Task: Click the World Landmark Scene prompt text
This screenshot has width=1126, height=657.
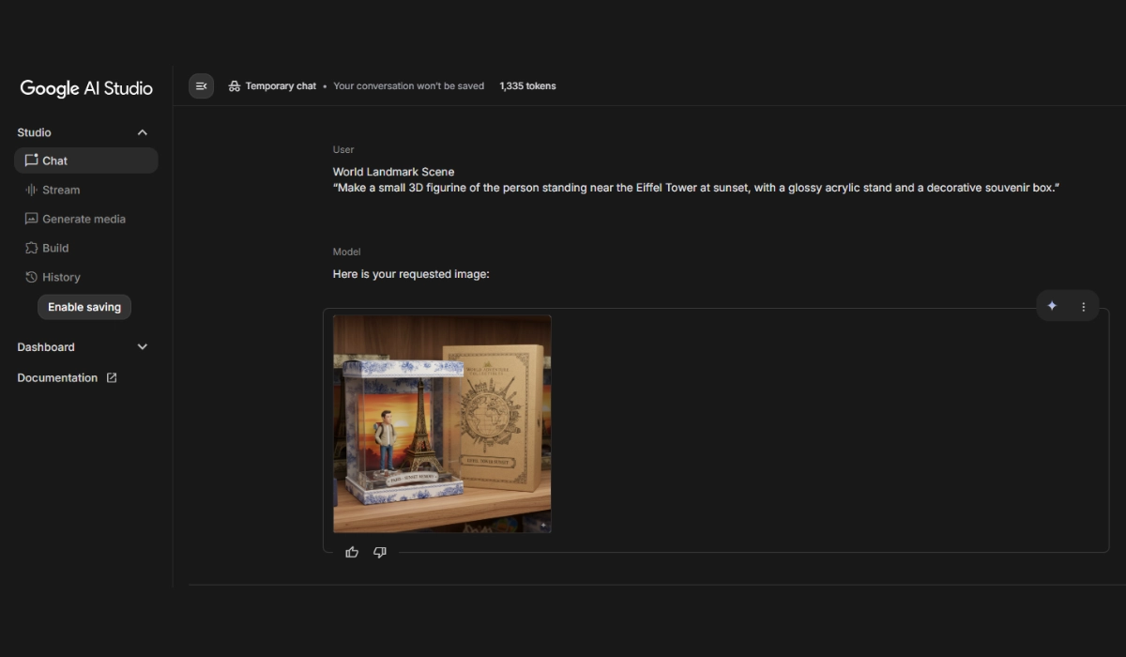Action: coord(393,172)
